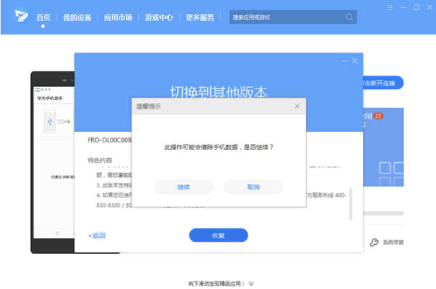Image resolution: width=436 pixels, height=289 pixels.
Task: Open the 应用市场 tab
Action: tap(118, 18)
